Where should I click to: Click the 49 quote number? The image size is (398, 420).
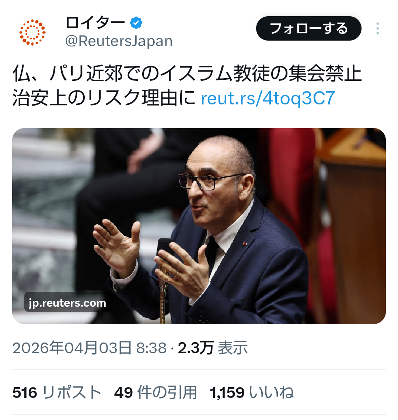[x=123, y=393]
